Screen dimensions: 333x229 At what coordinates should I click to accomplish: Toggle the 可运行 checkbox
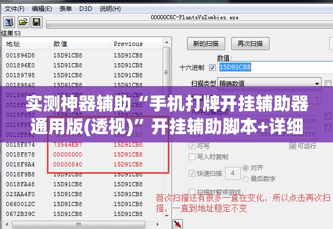point(292,146)
